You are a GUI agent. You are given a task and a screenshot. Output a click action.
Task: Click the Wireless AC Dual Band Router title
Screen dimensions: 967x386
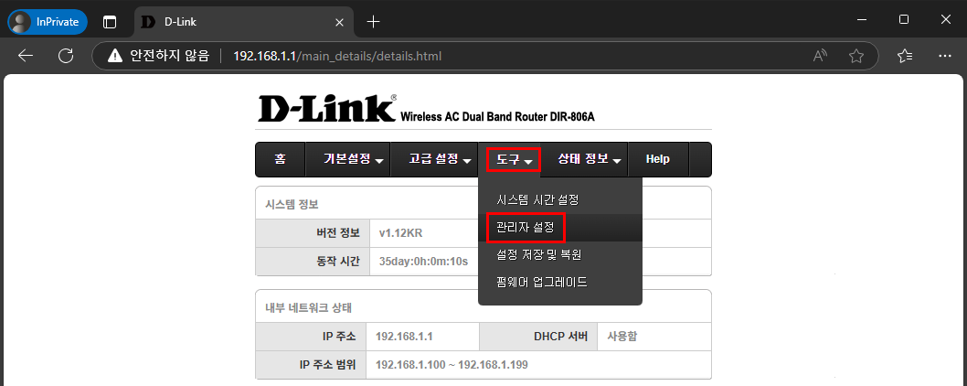(x=497, y=117)
